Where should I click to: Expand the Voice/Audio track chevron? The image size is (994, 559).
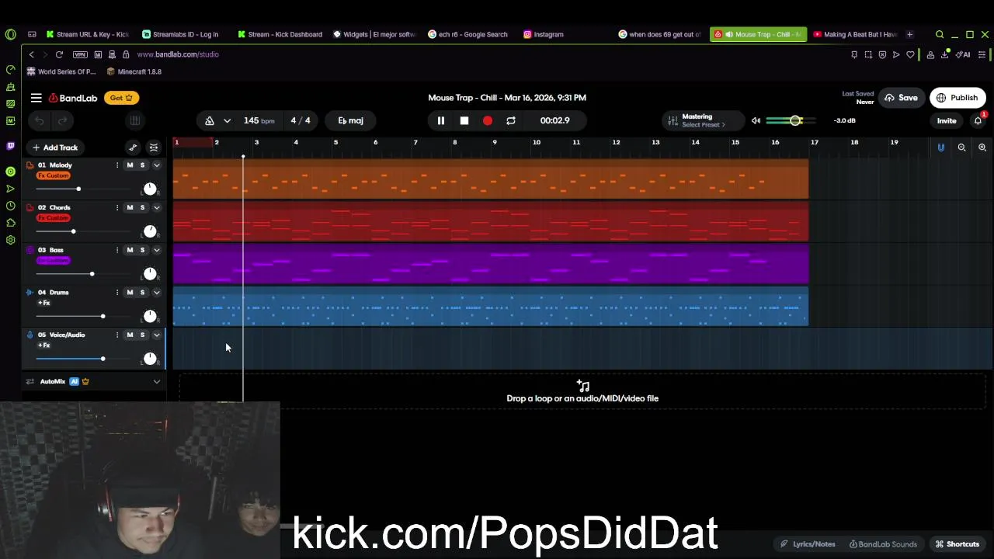[156, 335]
